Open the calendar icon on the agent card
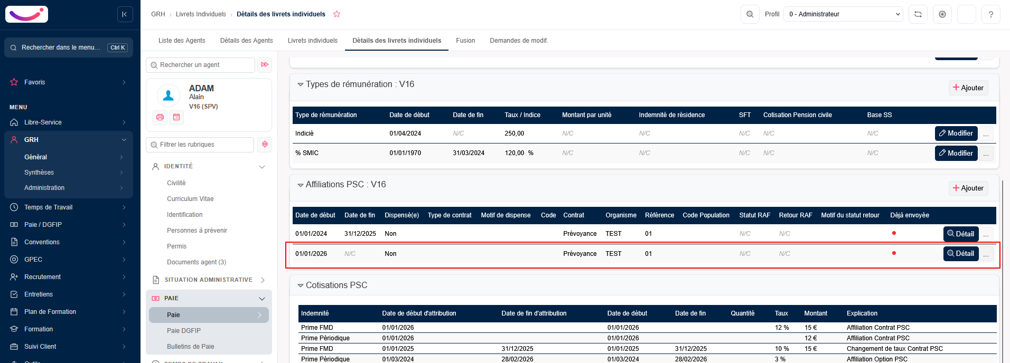Image resolution: width=1010 pixels, height=363 pixels. 176,117
